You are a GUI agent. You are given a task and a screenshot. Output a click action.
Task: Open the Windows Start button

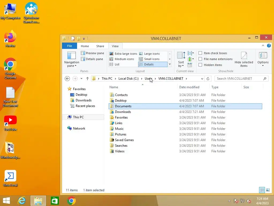click(x=6, y=201)
